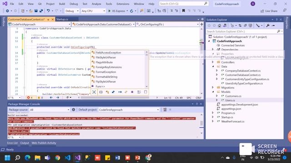The height and width of the screenshot is (163, 291).
Task: Open the Live Share session button
Action: [269, 11]
